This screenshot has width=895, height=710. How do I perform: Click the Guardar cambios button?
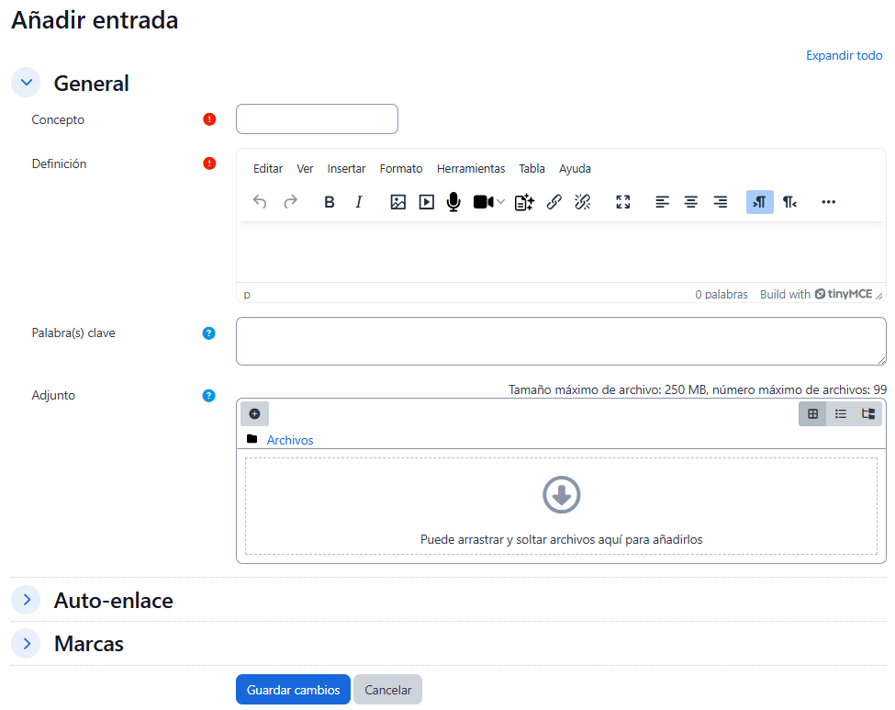293,690
